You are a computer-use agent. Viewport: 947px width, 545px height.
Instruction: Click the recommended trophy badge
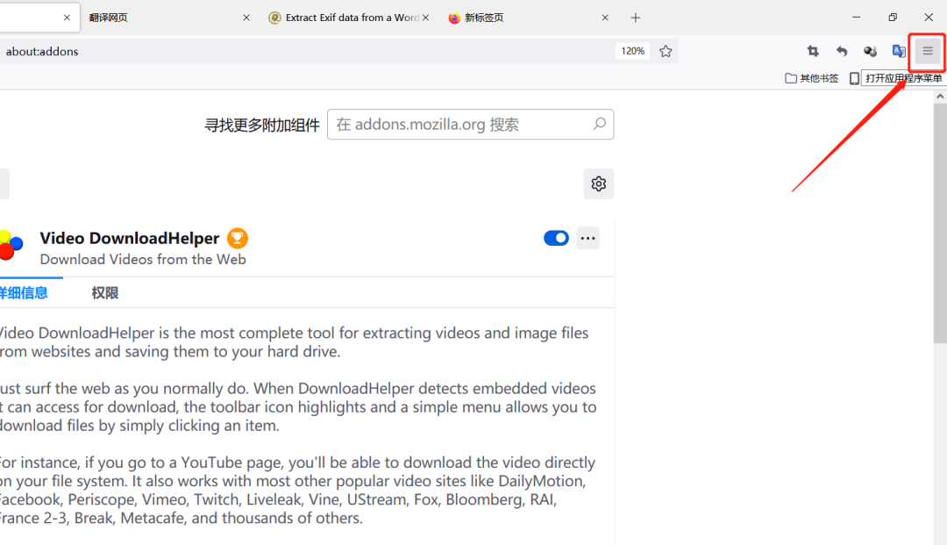coord(238,238)
